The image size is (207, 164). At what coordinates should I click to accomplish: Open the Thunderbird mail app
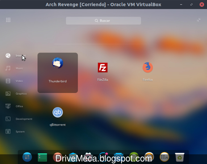pos(58,73)
